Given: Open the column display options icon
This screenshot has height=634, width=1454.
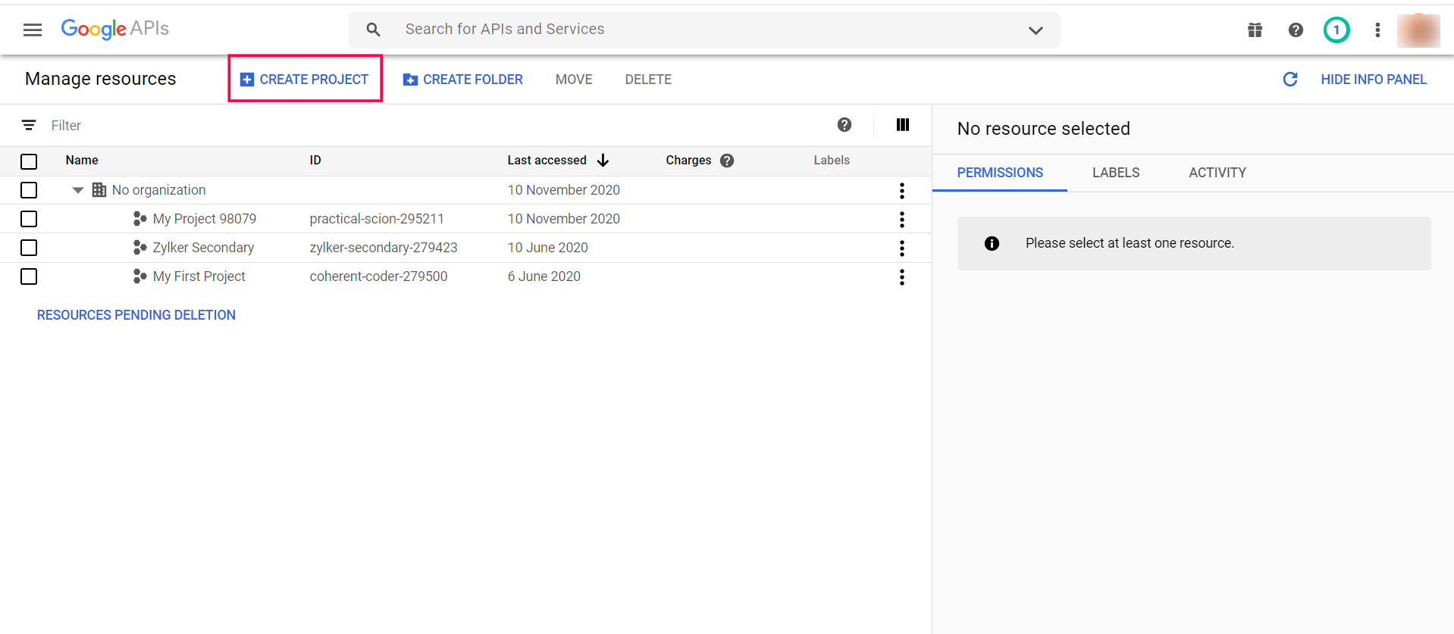Looking at the screenshot, I should [x=902, y=125].
